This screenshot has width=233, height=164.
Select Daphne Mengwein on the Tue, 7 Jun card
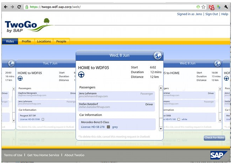[47, 95]
